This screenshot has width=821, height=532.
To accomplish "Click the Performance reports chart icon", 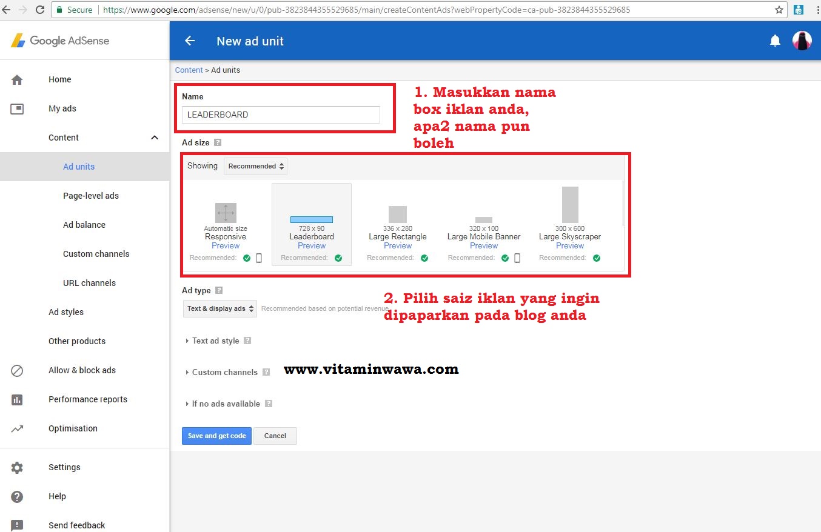I will point(17,399).
